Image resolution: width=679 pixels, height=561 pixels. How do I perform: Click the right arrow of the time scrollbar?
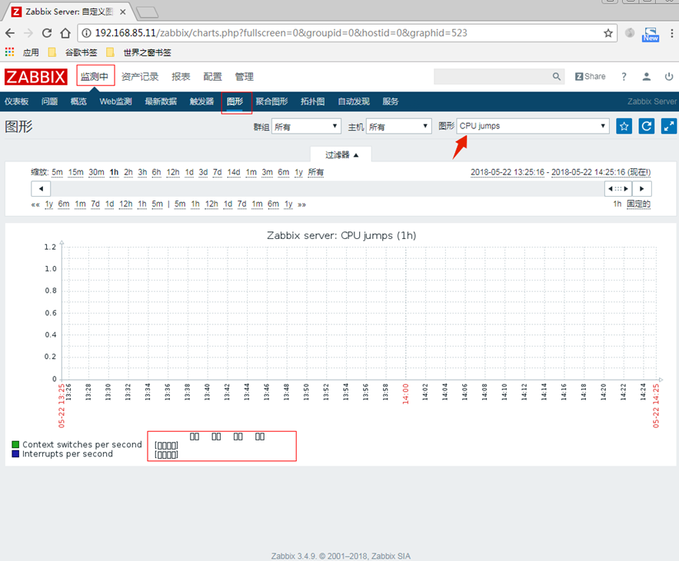(642, 189)
